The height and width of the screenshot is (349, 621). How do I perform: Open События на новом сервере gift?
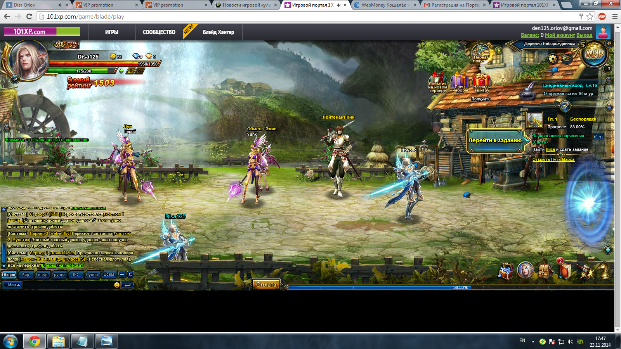[x=438, y=82]
